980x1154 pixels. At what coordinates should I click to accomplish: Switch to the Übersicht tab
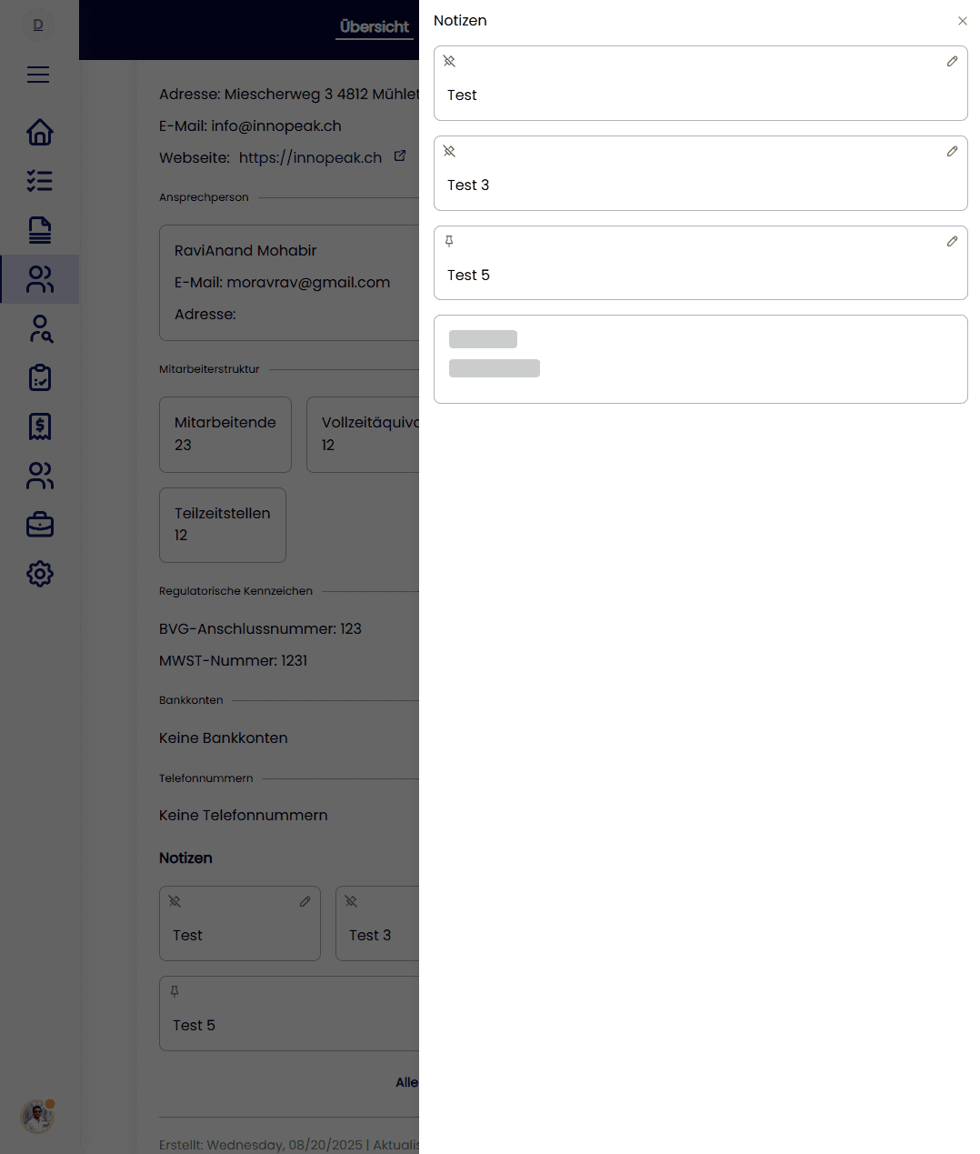pos(375,27)
